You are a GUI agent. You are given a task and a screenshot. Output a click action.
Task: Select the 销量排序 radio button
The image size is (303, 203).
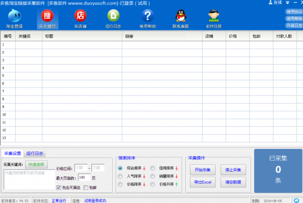click(153, 176)
